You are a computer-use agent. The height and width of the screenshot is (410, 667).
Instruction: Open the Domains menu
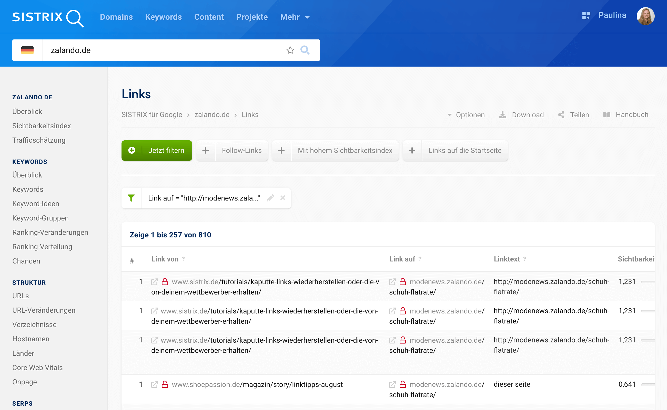click(116, 17)
